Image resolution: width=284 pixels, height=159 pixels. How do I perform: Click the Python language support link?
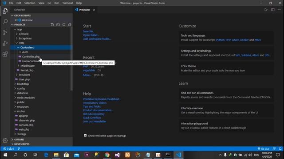(x=220, y=40)
